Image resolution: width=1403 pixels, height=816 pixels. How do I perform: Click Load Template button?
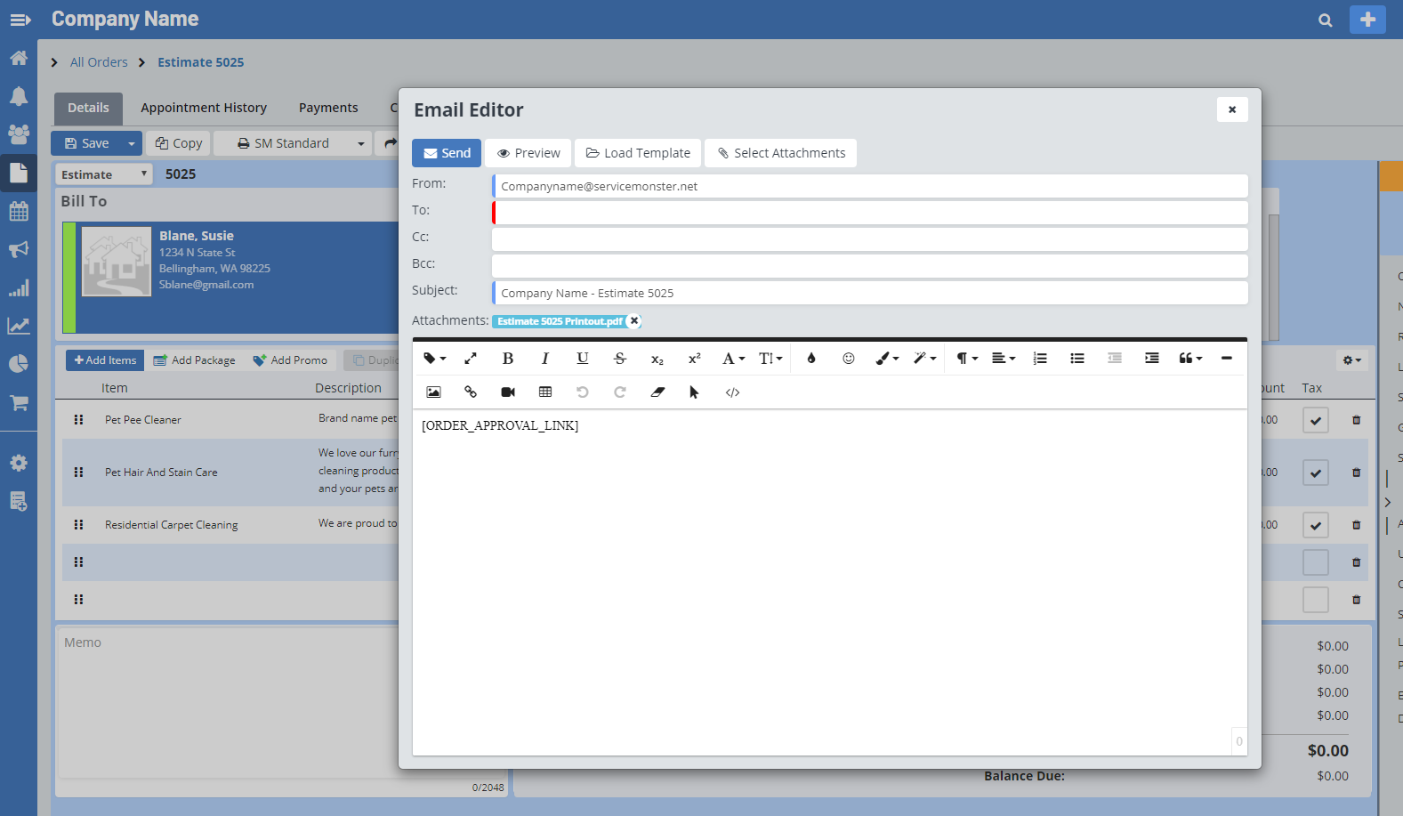(x=638, y=153)
